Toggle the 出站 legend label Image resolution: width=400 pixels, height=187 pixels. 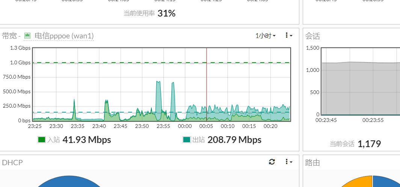coord(198,140)
